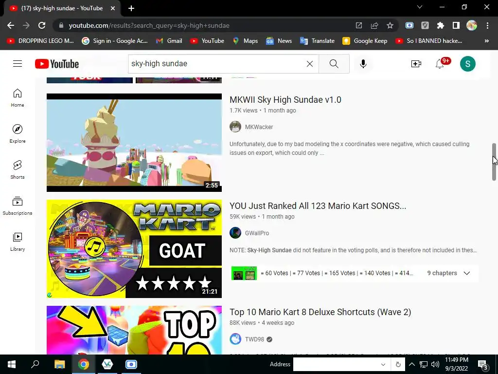
Task: Select the sky-high sundae browser tab
Action: [x=62, y=8]
